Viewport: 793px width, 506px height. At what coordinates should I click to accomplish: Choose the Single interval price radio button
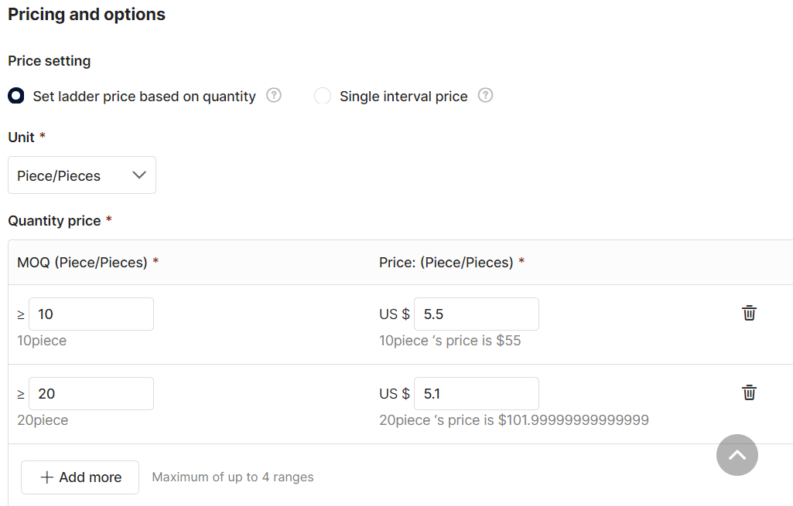pos(323,96)
